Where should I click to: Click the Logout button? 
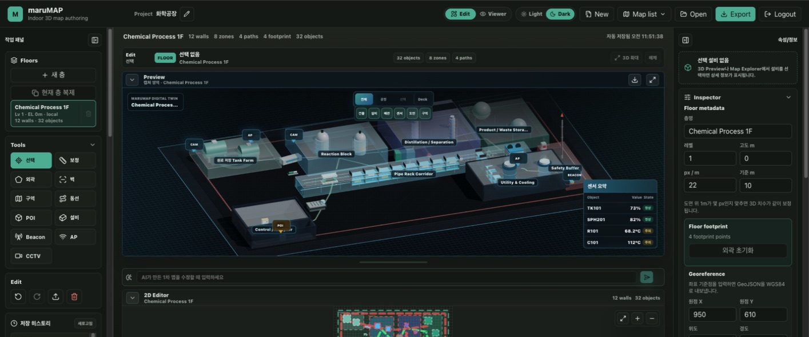(x=780, y=14)
